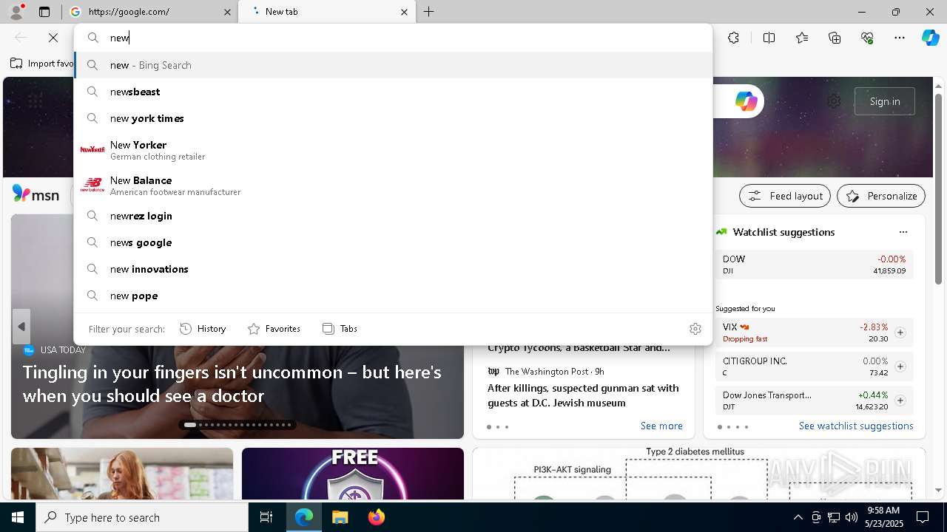Open volume control in system tray
The width and height of the screenshot is (947, 532).
(851, 517)
